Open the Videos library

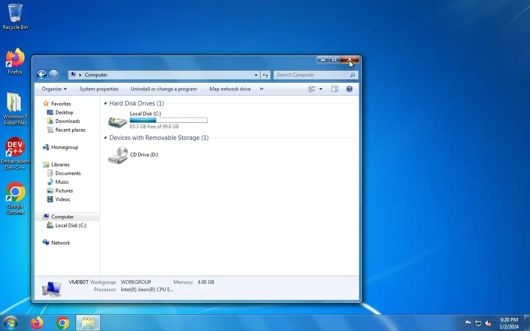(x=63, y=199)
